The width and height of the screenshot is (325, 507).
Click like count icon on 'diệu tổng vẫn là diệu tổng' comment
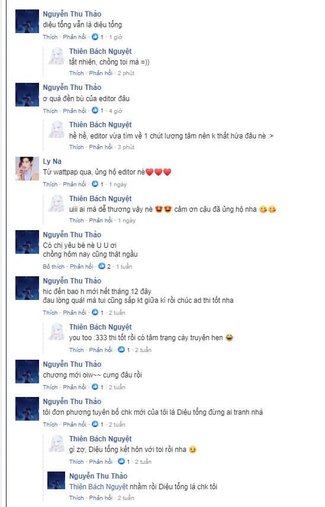point(95,37)
